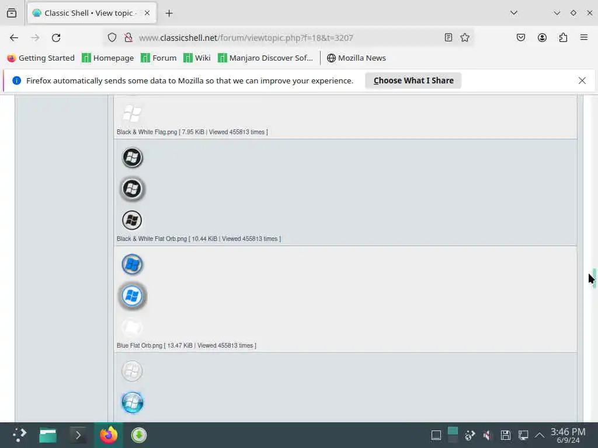Bookmark this page with the star
This screenshot has width=598, height=448.
[464, 37]
